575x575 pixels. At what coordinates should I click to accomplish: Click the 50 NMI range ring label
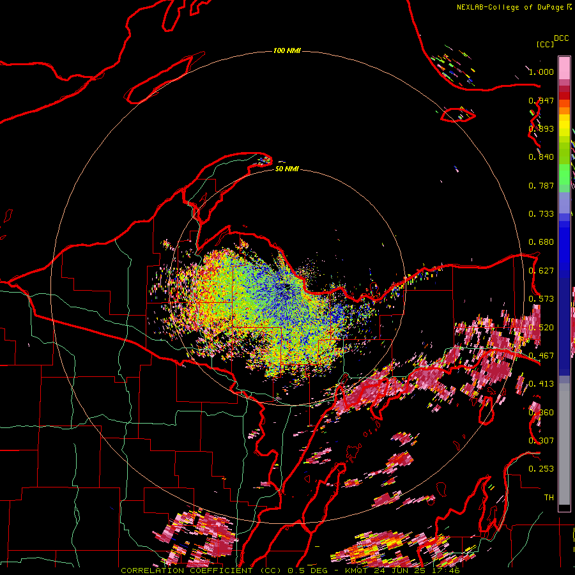pos(287,169)
